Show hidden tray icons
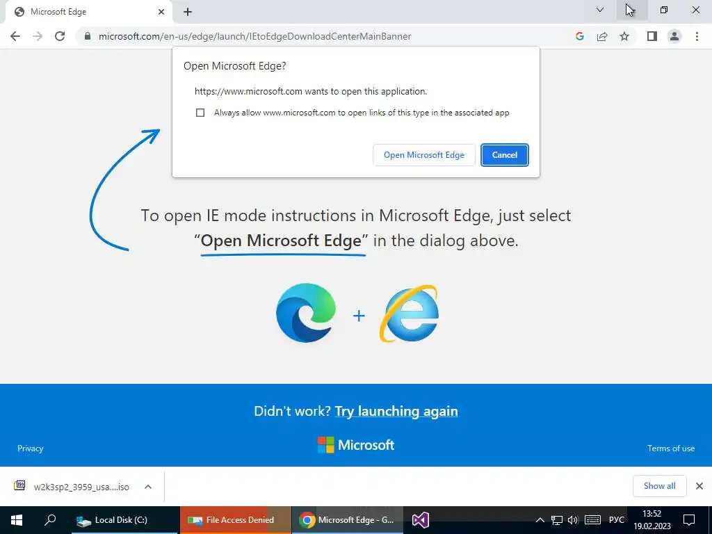712x534 pixels. tap(540, 520)
